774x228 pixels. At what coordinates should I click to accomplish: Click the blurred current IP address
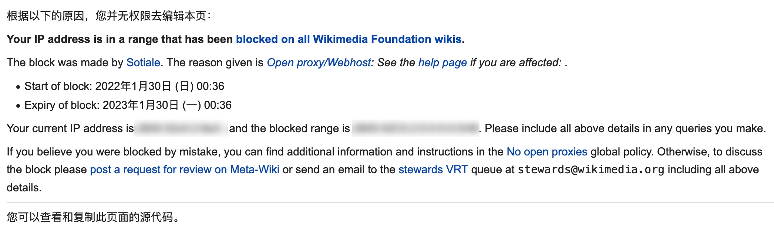[x=181, y=128]
